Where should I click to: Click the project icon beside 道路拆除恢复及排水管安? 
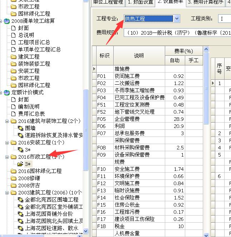20,135
